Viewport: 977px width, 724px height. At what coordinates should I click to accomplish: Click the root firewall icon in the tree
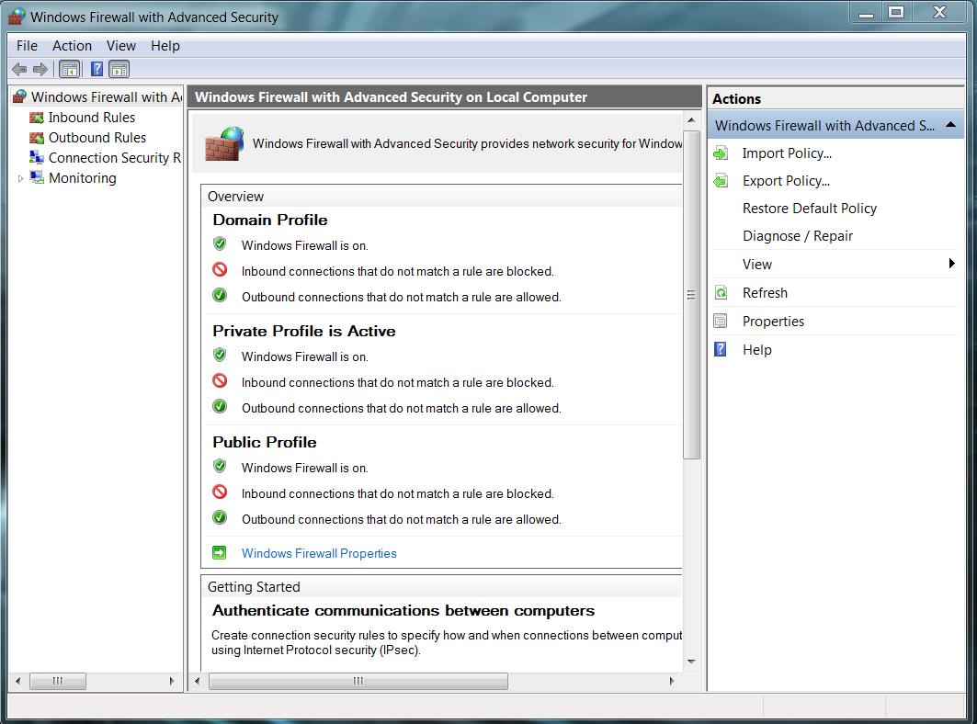[x=20, y=96]
